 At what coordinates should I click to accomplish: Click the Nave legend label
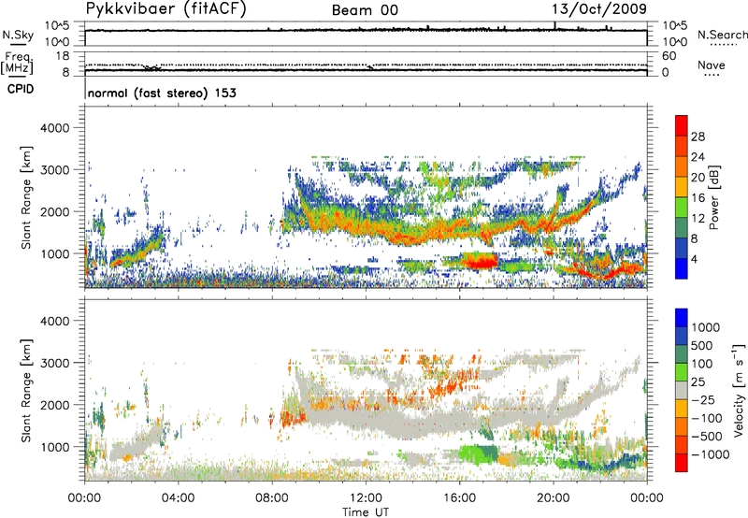coord(712,65)
